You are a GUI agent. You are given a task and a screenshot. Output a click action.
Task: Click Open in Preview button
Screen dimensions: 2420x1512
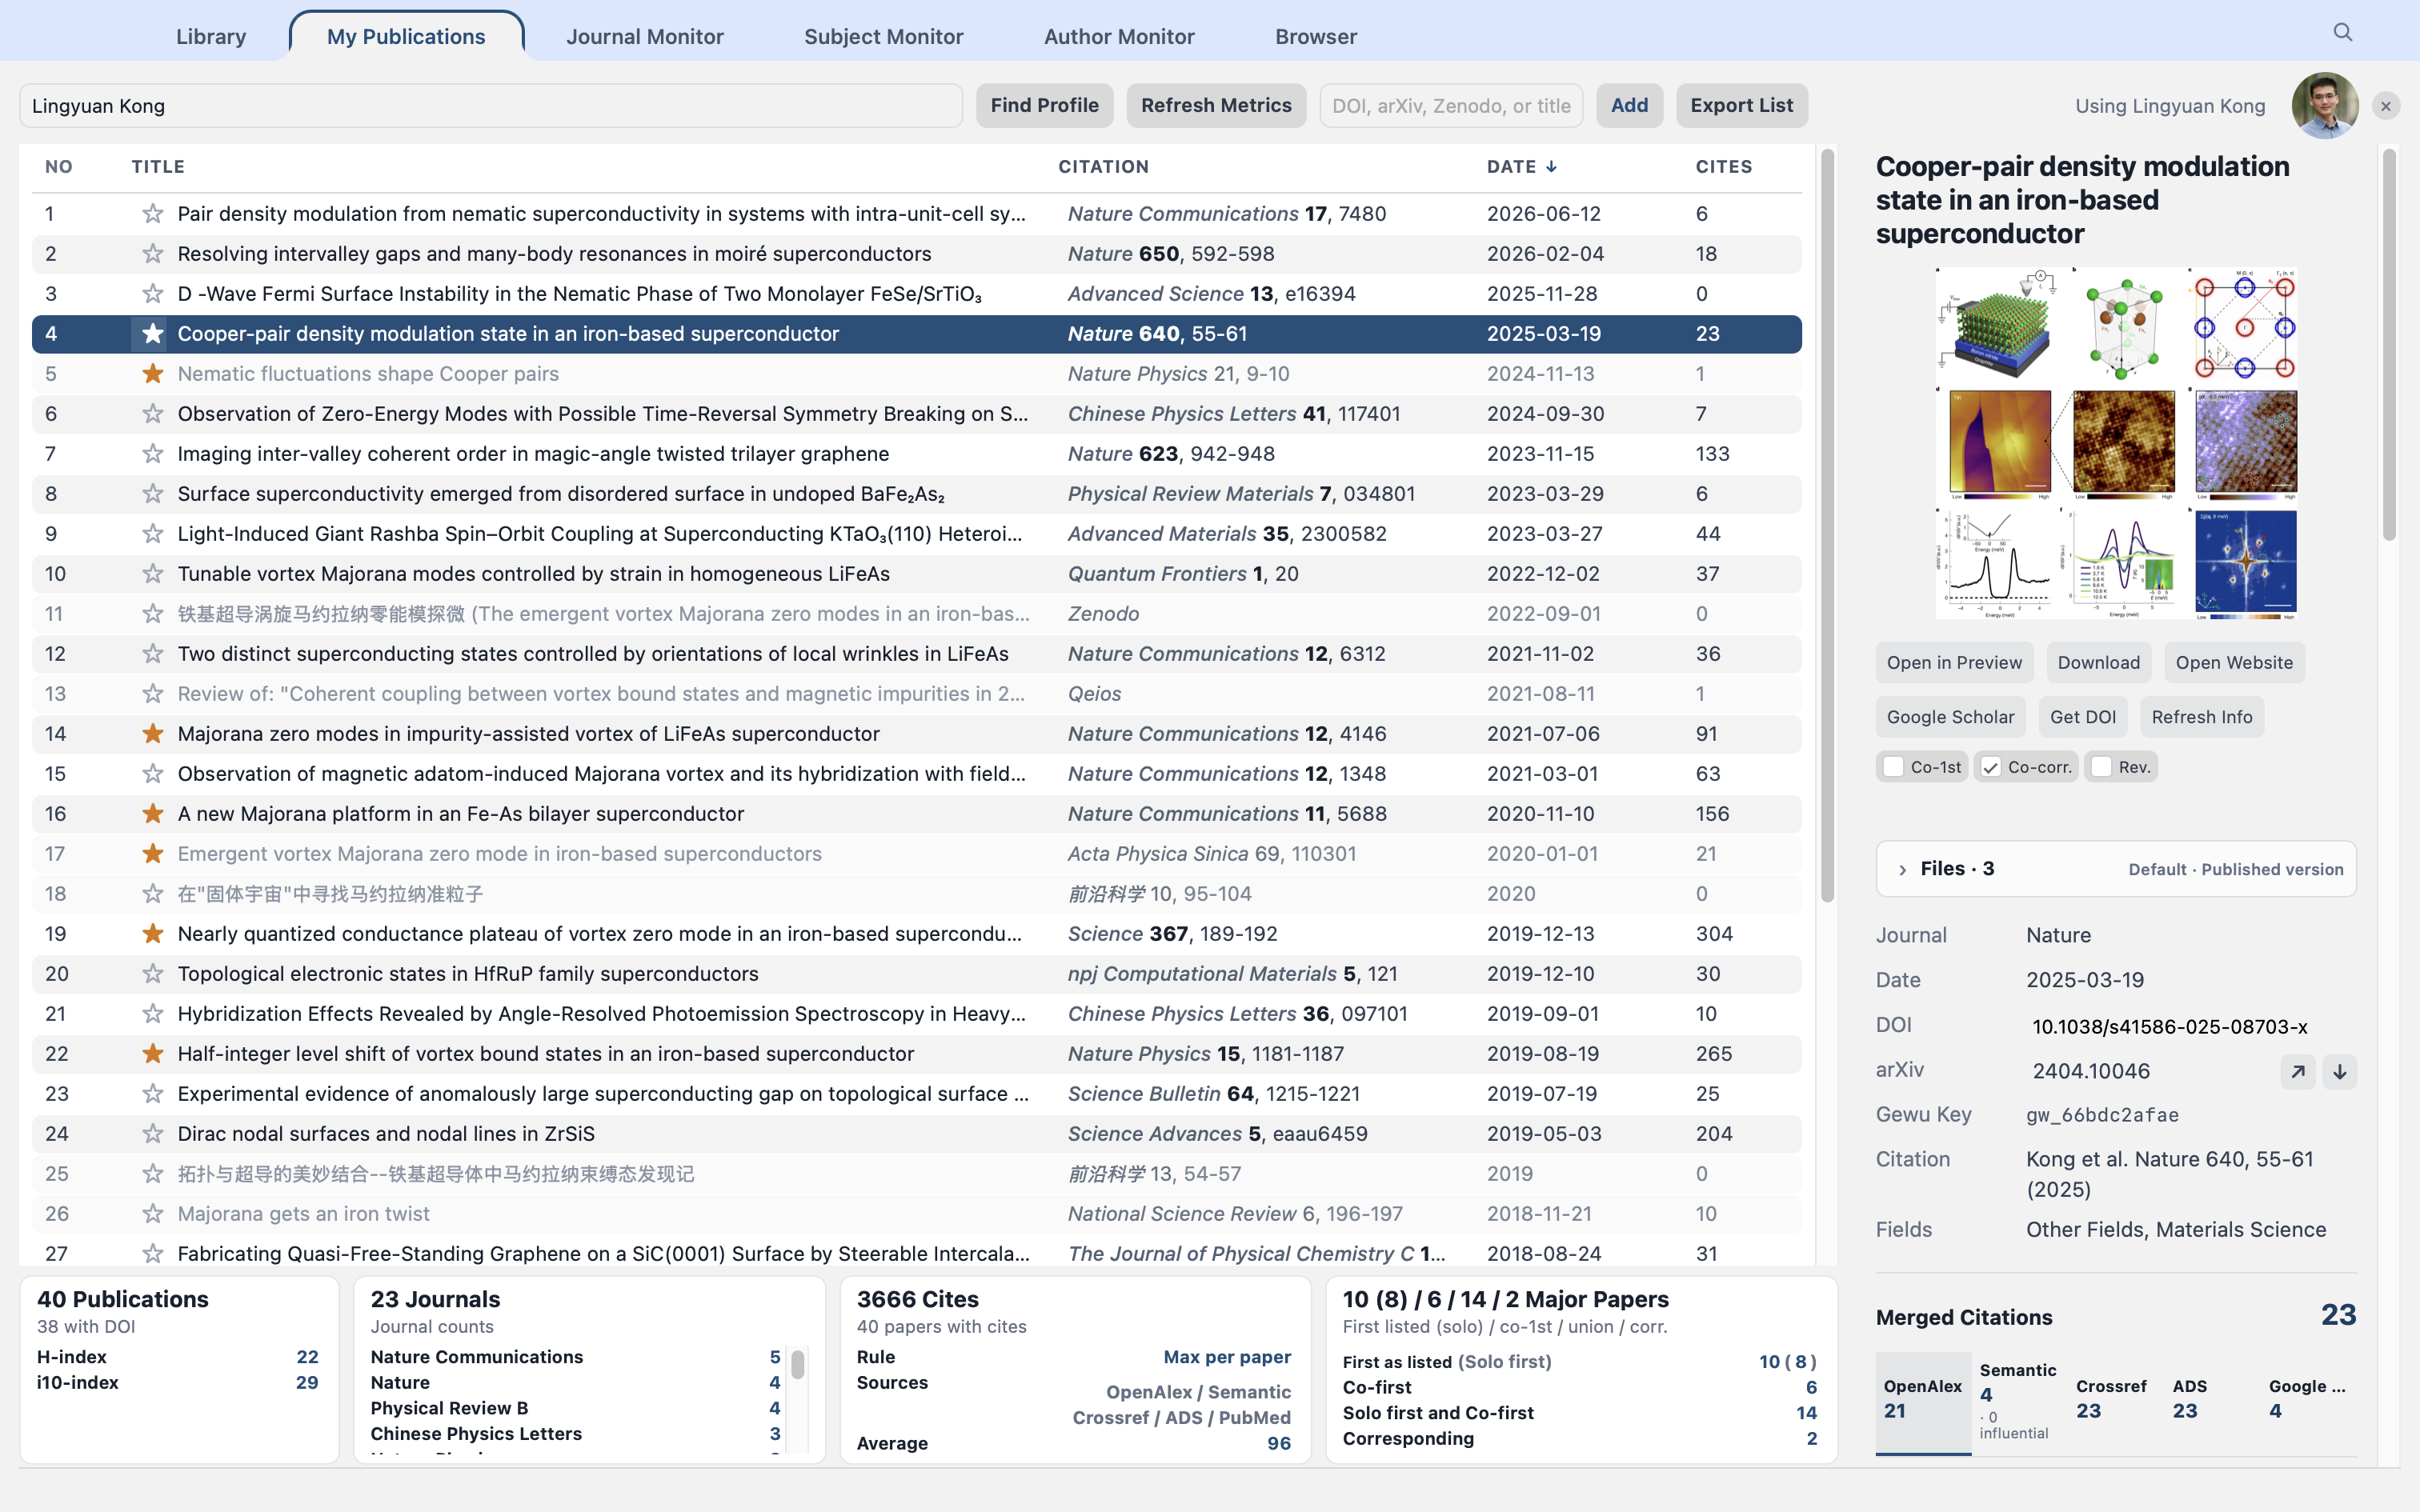coord(1954,663)
